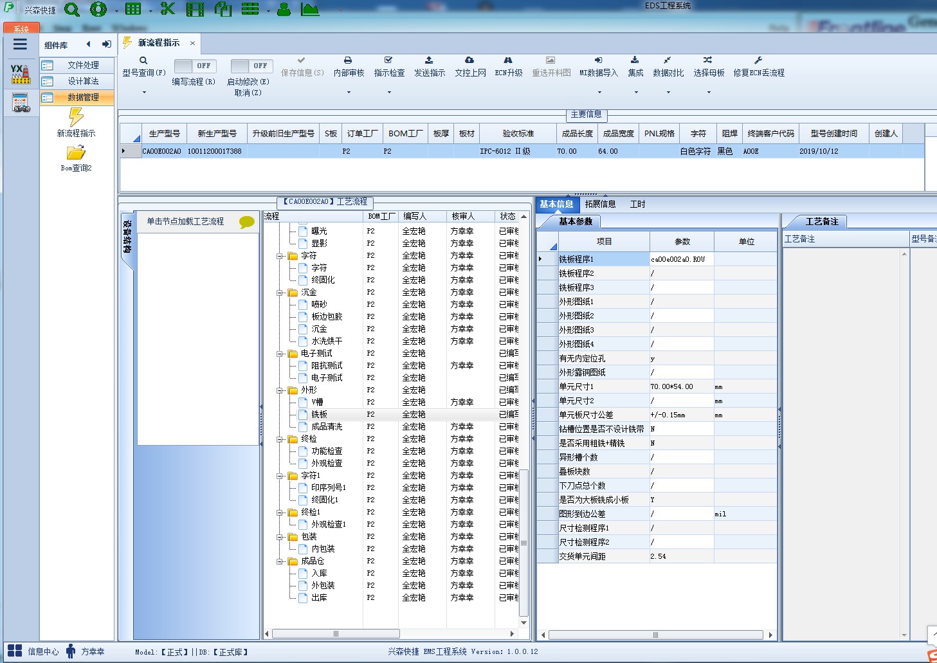Switch to 拓展信息 tab

(x=600, y=204)
